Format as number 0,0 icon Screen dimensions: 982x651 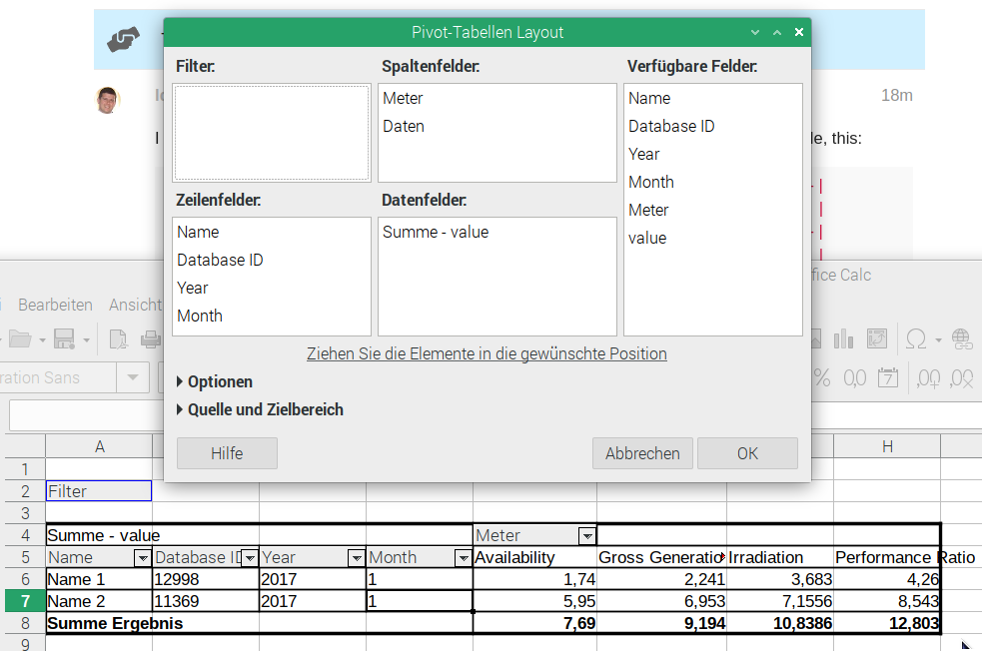pos(855,378)
